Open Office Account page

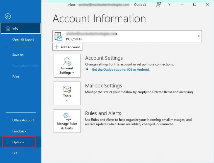click(x=23, y=120)
